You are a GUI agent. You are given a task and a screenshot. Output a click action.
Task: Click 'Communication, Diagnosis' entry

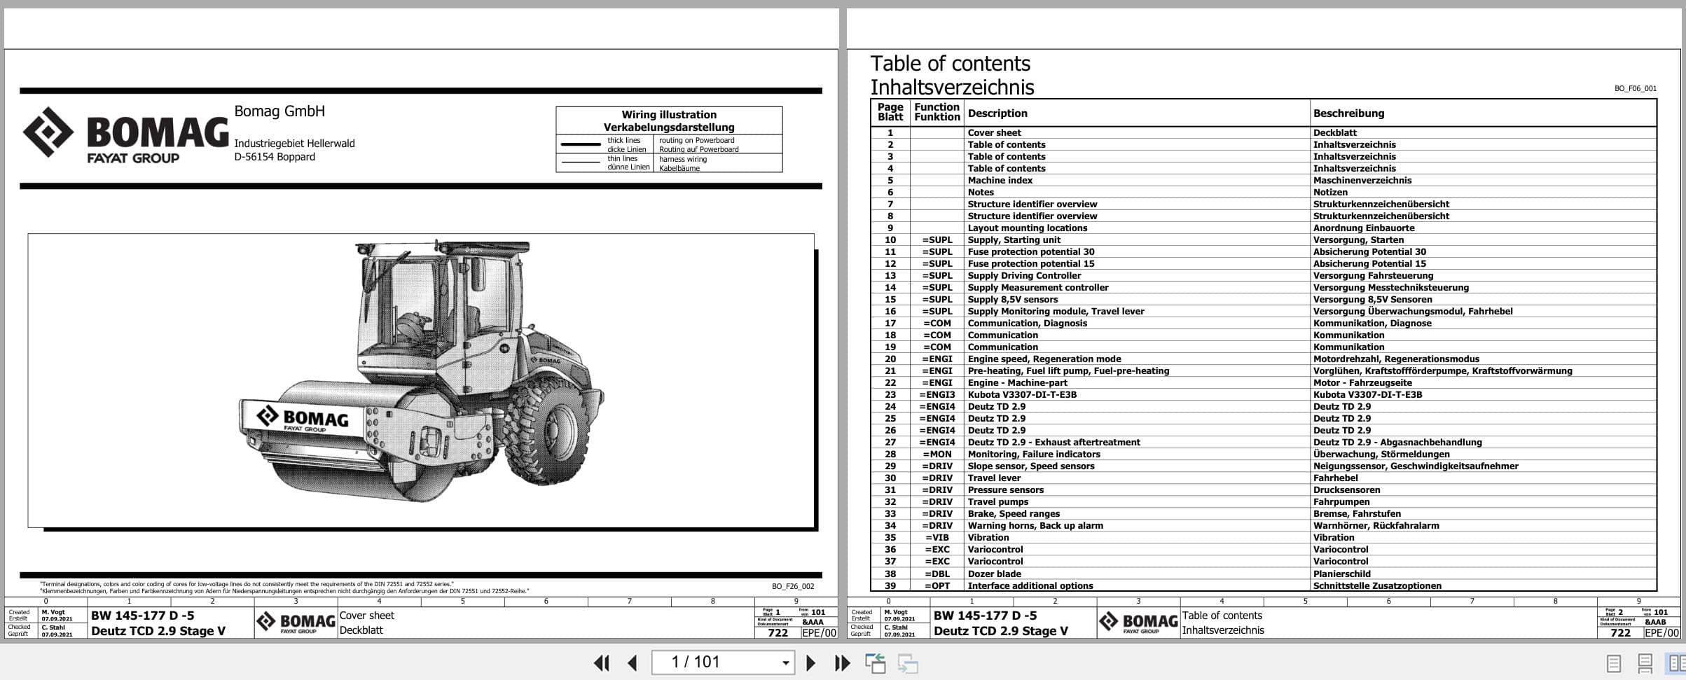(1027, 323)
